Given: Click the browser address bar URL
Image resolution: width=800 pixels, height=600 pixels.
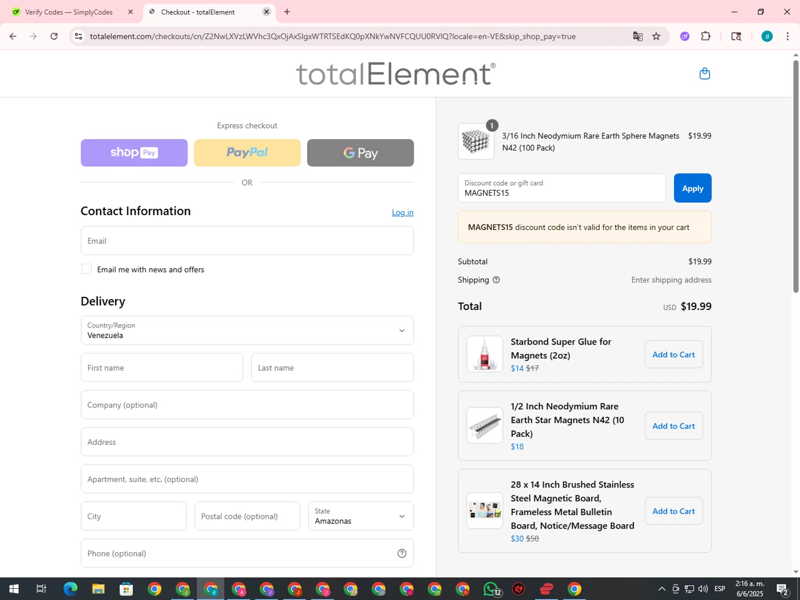Looking at the screenshot, I should 333,36.
